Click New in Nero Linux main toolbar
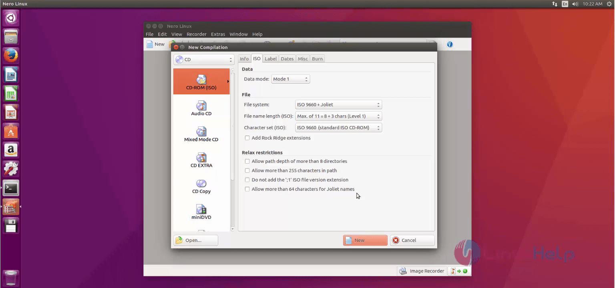Screen dimensions: 615x288 pos(155,44)
